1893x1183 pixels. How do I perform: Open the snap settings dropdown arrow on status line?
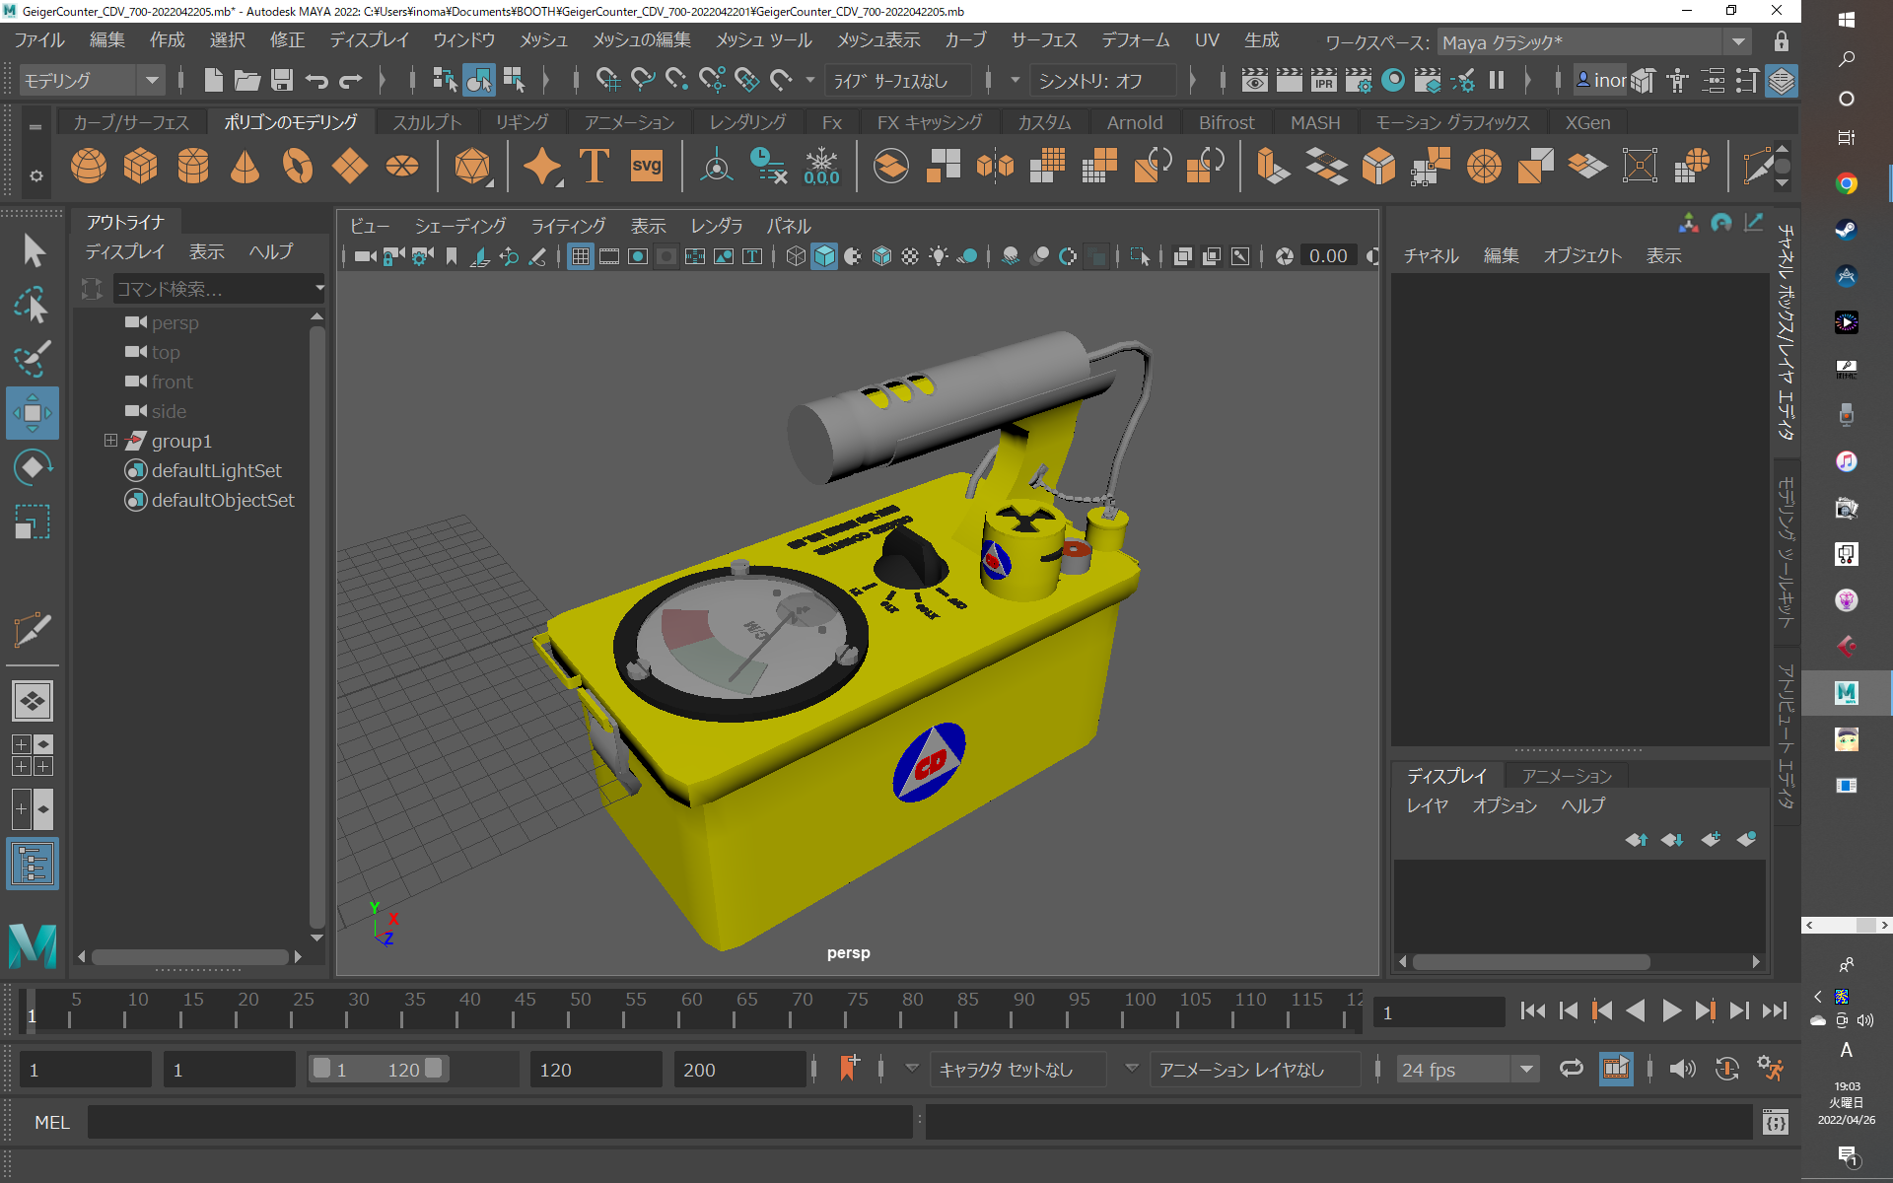pyautogui.click(x=810, y=80)
